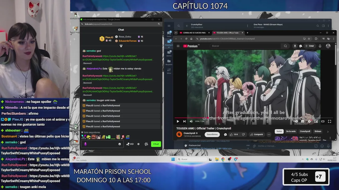
Task: Open YouTube player settings gear
Action: pyautogui.click(x=309, y=121)
